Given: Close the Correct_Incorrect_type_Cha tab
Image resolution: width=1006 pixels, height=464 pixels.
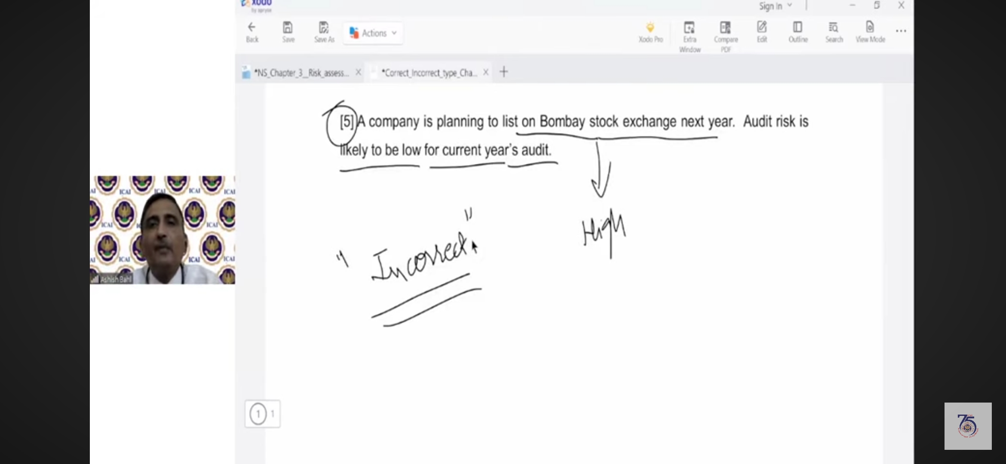Looking at the screenshot, I should pyautogui.click(x=486, y=73).
